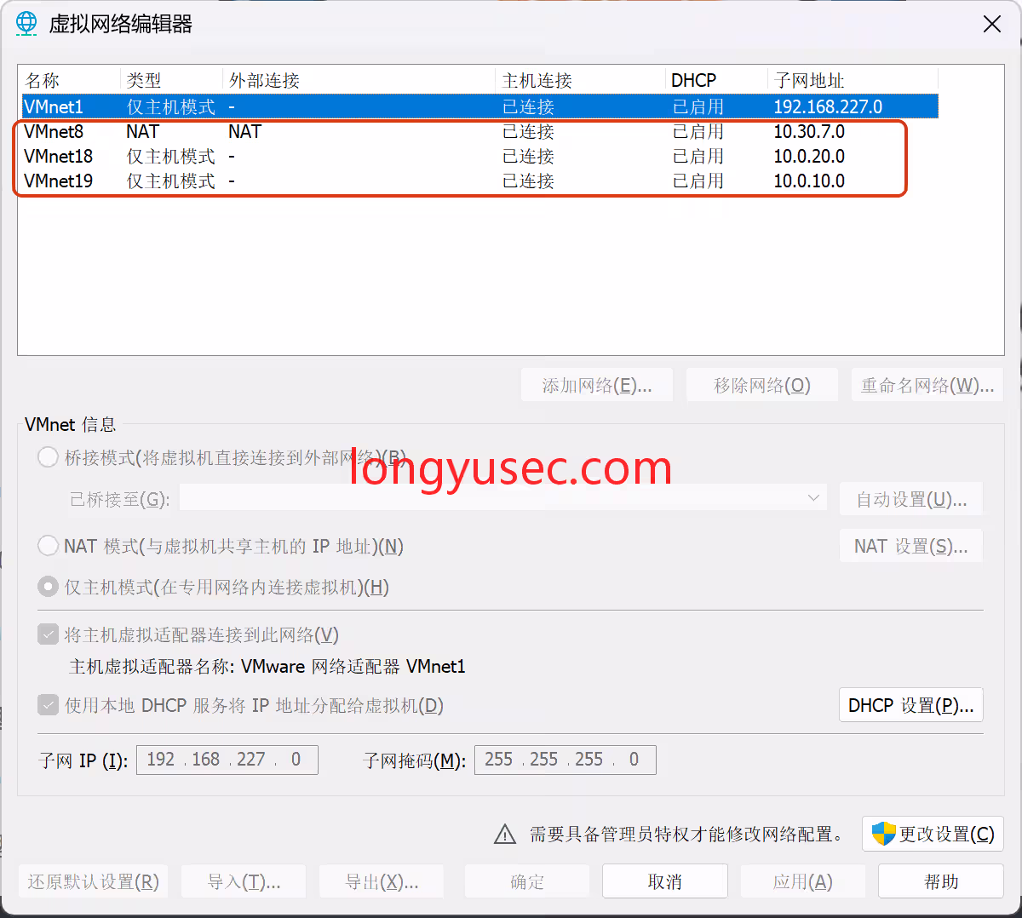1022x918 pixels.
Task: Click 已连接 cell in VMnet1 row
Action: click(x=528, y=106)
